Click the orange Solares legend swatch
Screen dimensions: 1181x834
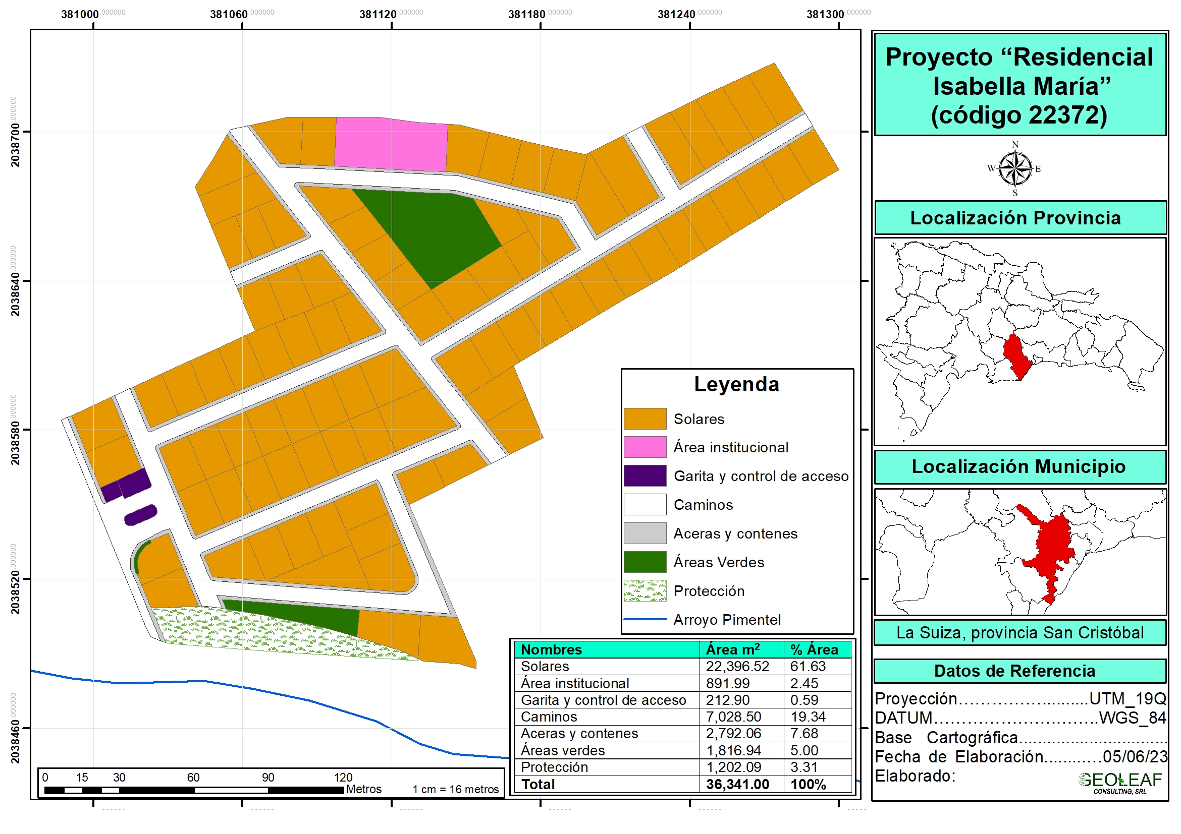pos(645,419)
